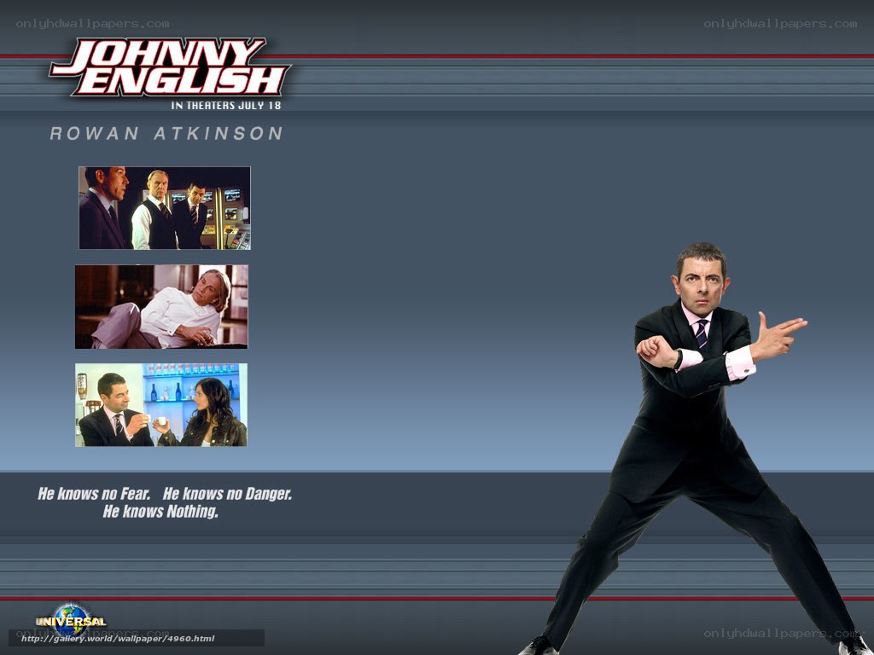Click 'He knows Nothing.' tagline
Image resolution: width=874 pixels, height=655 pixels.
pos(160,512)
